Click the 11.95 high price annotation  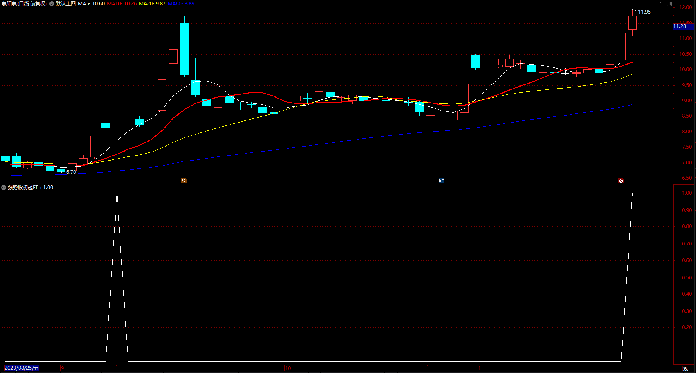(x=644, y=12)
